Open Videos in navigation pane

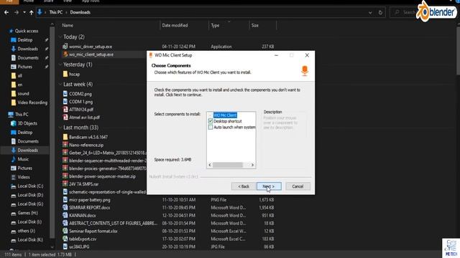click(24, 177)
